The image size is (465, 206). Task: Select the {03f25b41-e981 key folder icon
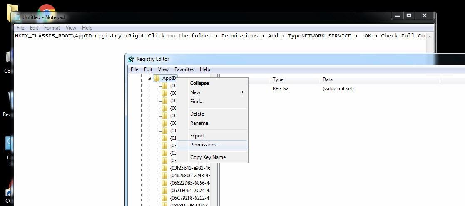coord(164,168)
